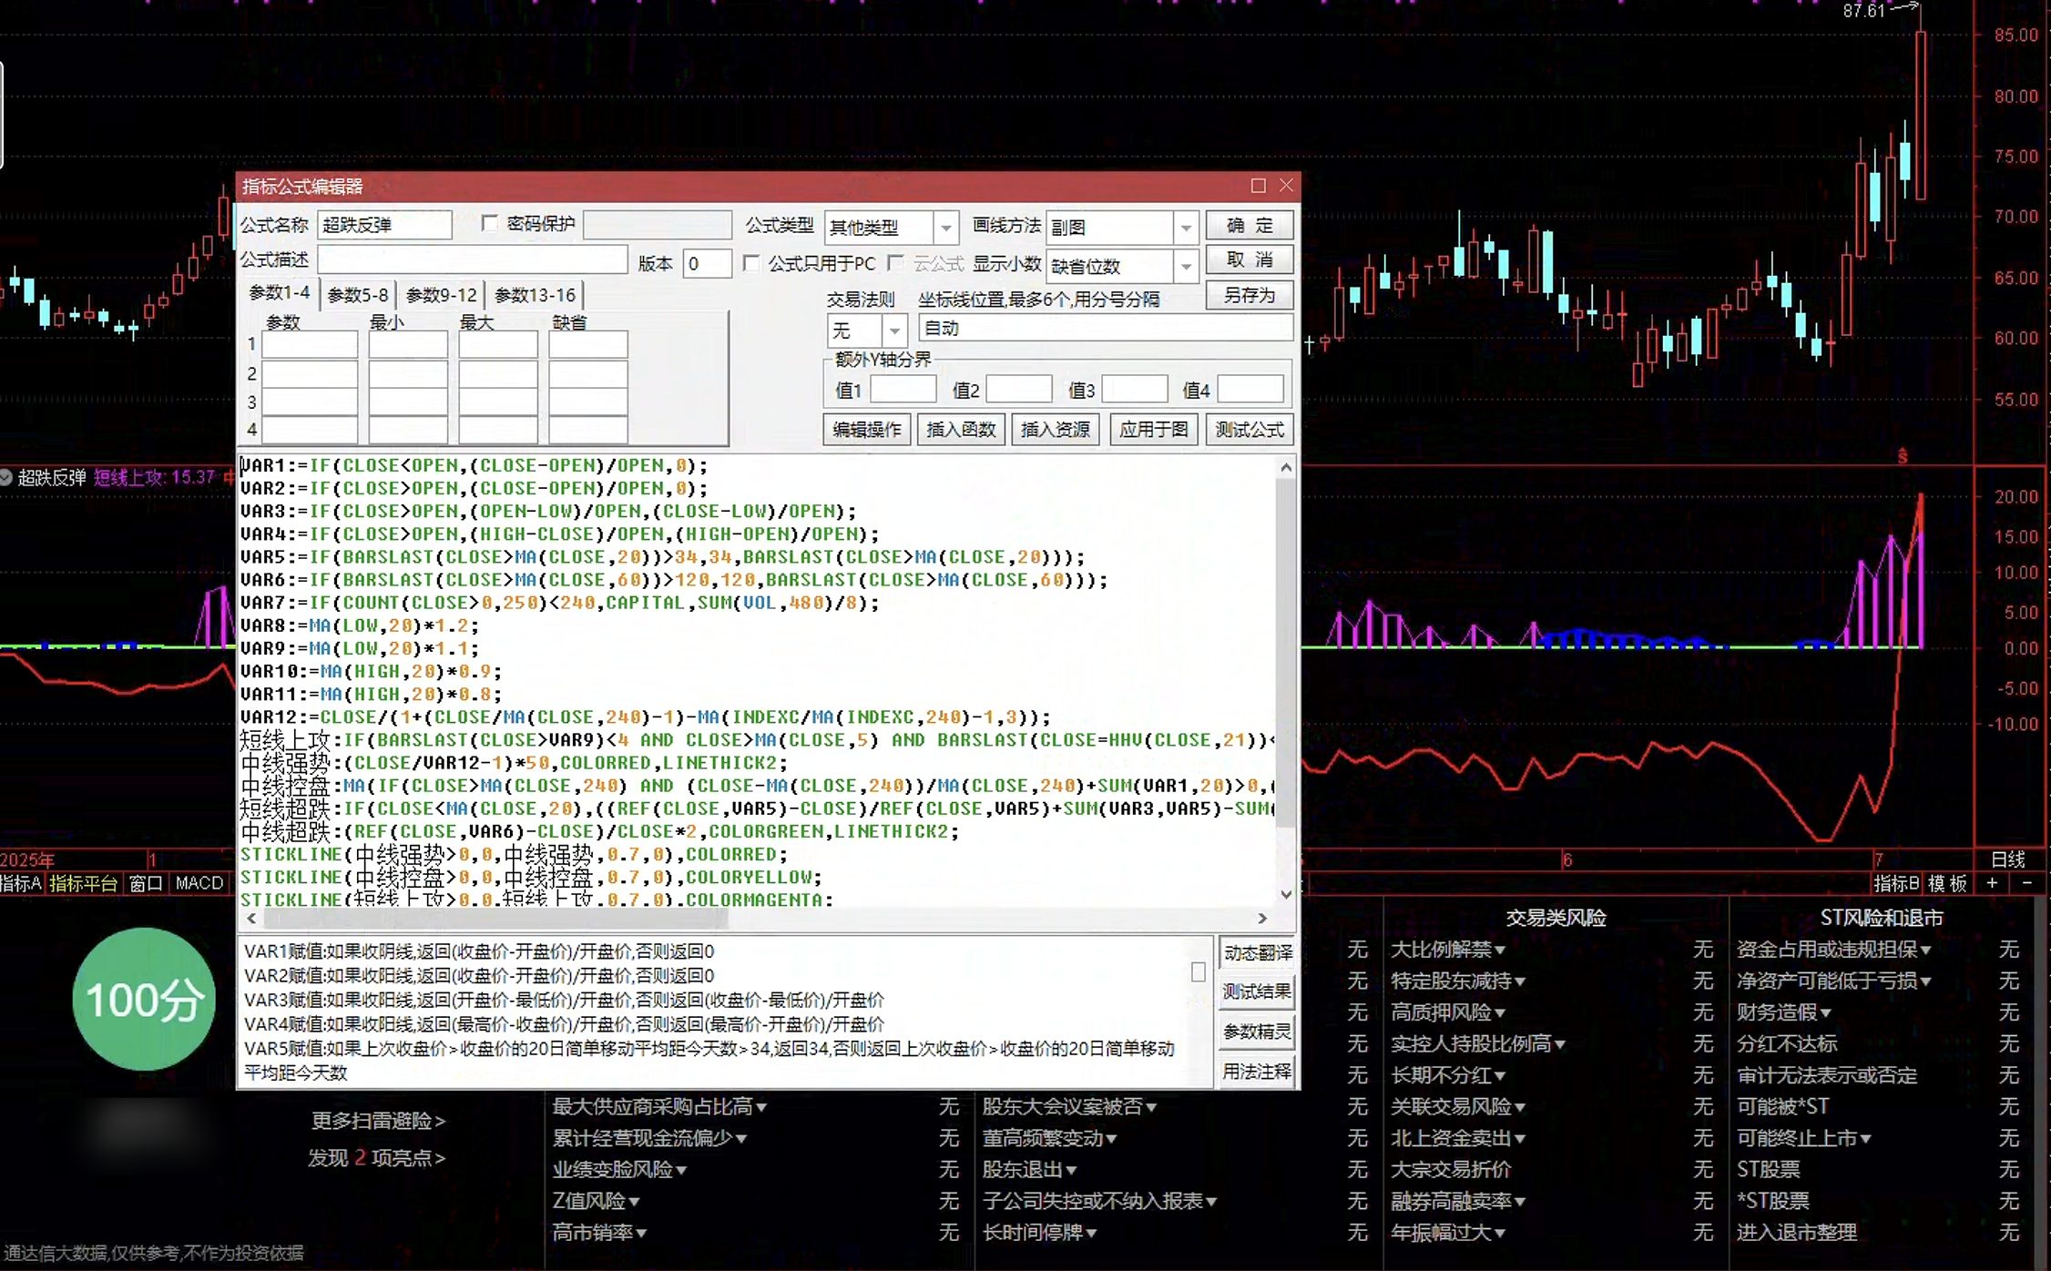2051x1271 pixels.
Task: Expand the 资金占用或违规担保 item
Action: [1833, 950]
